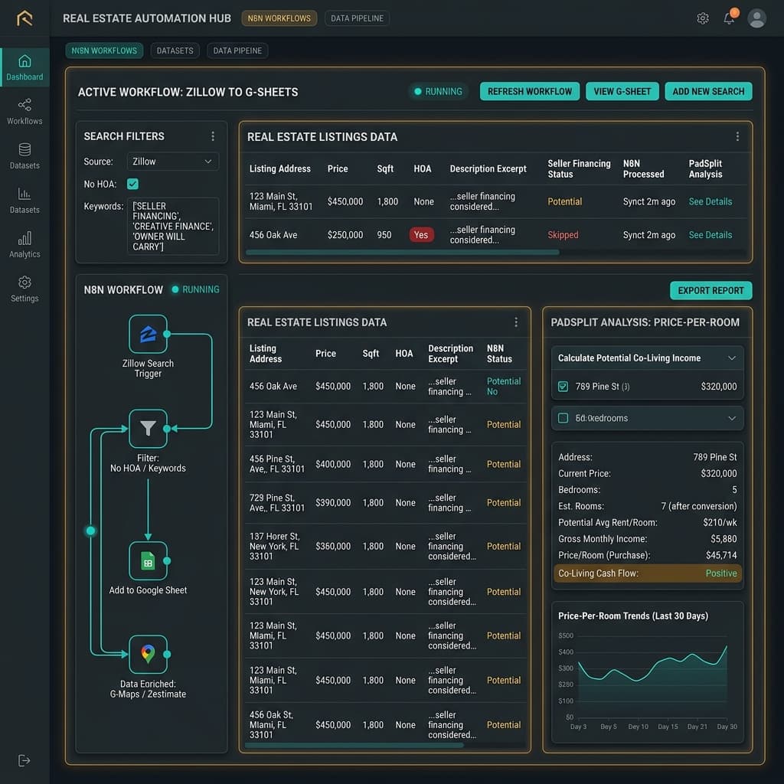Open Settings in the sidebar
Screen dimensions: 784x784
pos(24,289)
